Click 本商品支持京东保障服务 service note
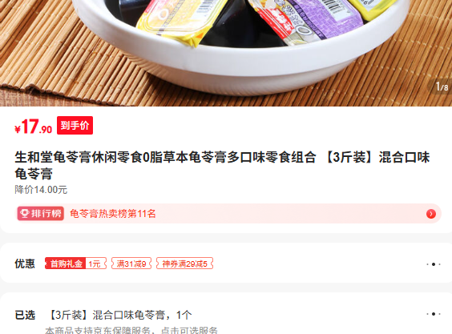The height and width of the screenshot is (334, 452). coord(131,330)
